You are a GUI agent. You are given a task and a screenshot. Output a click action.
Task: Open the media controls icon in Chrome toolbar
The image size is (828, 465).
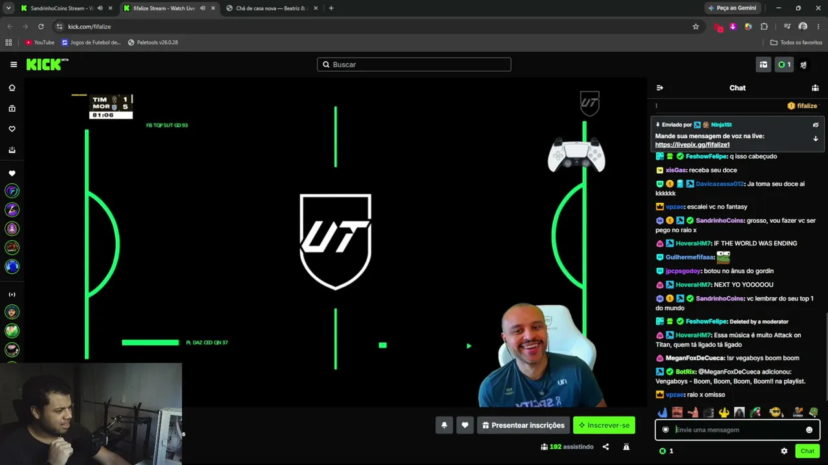787,26
